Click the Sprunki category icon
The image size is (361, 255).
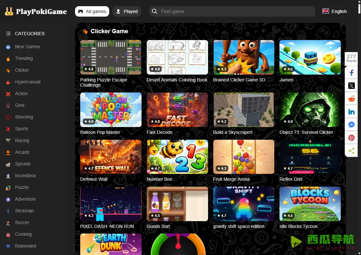point(8,164)
